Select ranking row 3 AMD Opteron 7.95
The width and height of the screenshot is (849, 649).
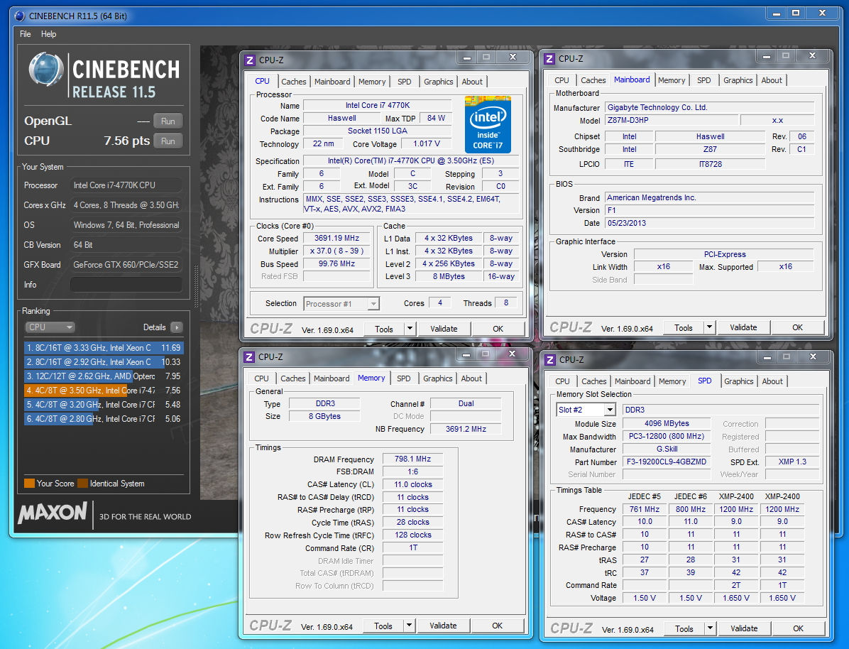click(x=104, y=376)
